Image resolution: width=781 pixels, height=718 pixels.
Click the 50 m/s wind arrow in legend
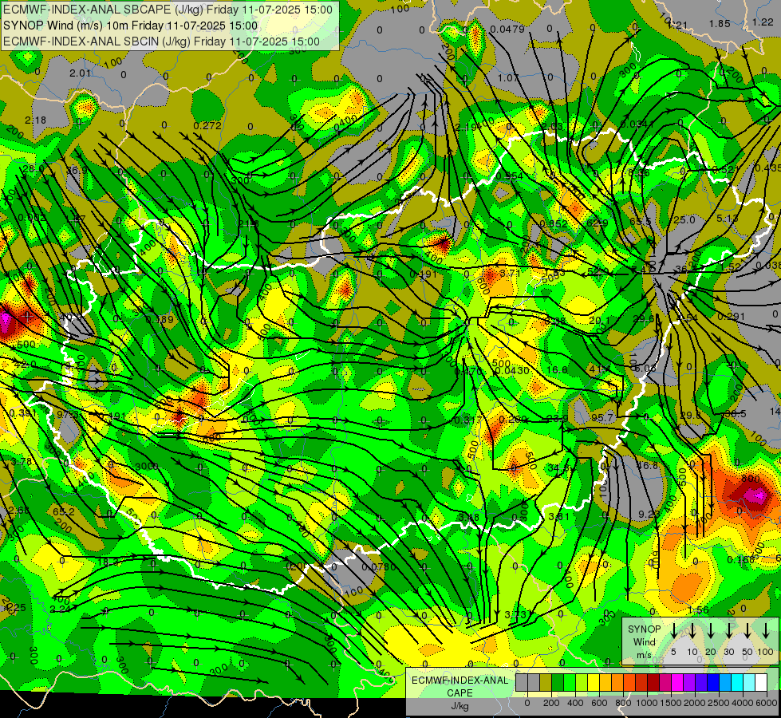pyautogui.click(x=747, y=630)
